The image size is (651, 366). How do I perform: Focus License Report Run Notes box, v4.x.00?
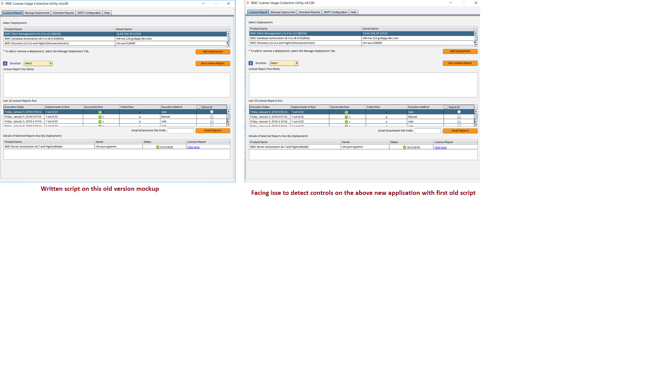[x=117, y=85]
